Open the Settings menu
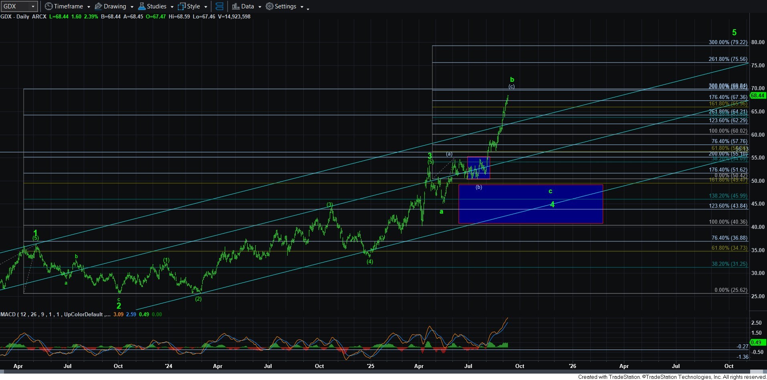The image size is (767, 380). [x=281, y=6]
